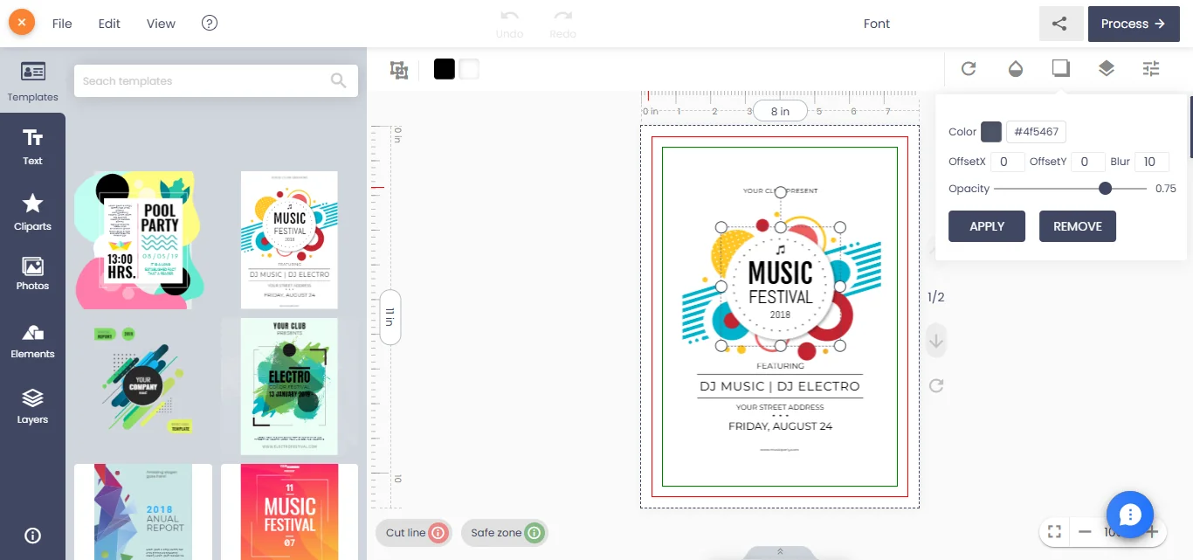Image resolution: width=1193 pixels, height=560 pixels.
Task: Click the shadow color swatch
Action: point(991,132)
